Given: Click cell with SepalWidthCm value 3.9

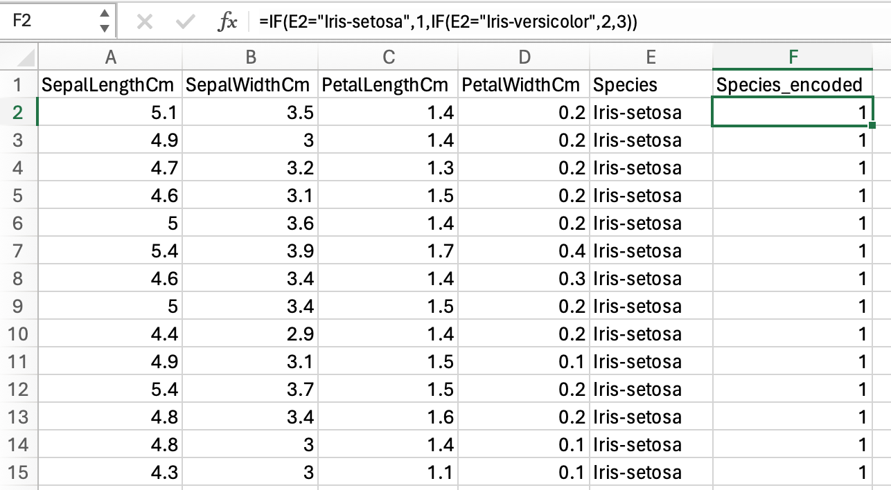Looking at the screenshot, I should click(250, 251).
